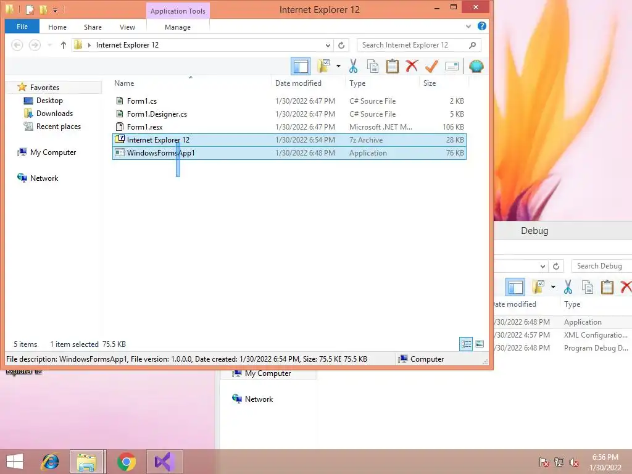Open the Manage tab
This screenshot has height=474, width=632.
click(x=178, y=27)
